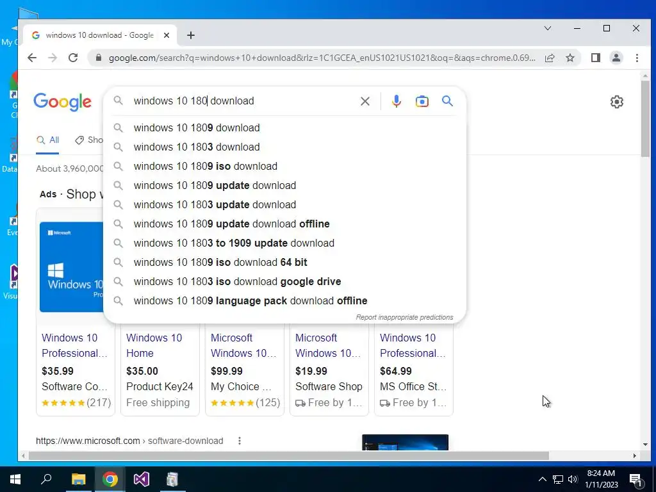Open the volume tray icon
This screenshot has height=492, width=656.
pos(573,479)
